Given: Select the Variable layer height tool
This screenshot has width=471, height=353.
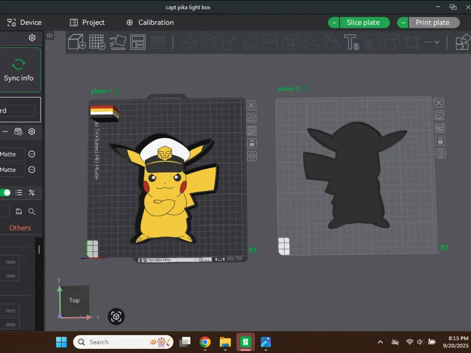Looking at the screenshot, I should coord(158,42).
